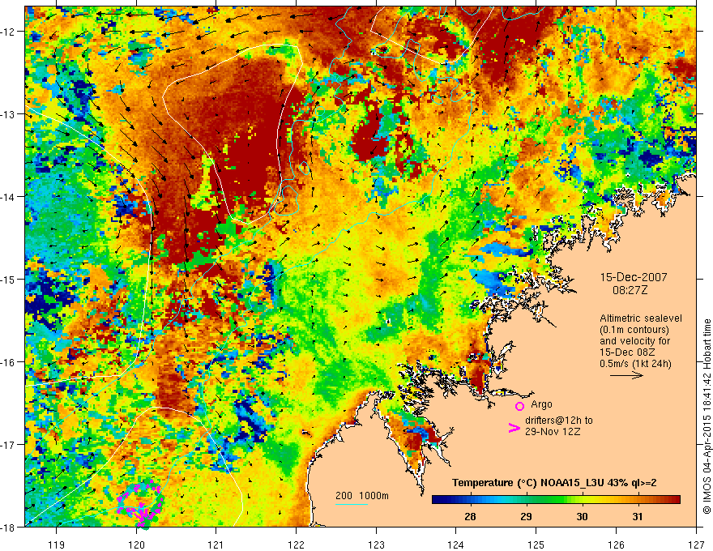Click the '(0.1m contours)' legend text

pyautogui.click(x=634, y=330)
